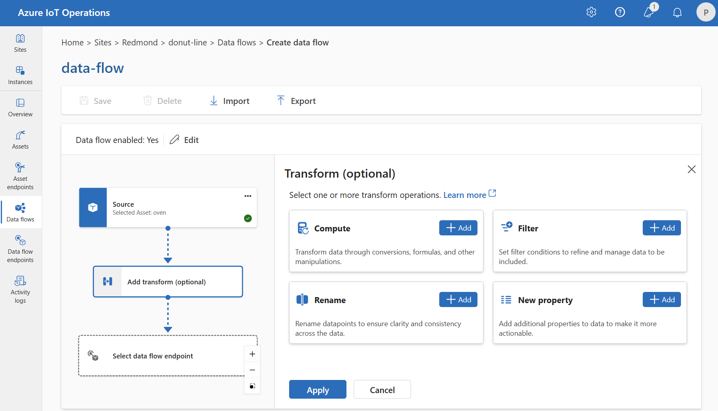Select the Source node cube icon
This screenshot has height=411, width=718.
click(x=93, y=207)
